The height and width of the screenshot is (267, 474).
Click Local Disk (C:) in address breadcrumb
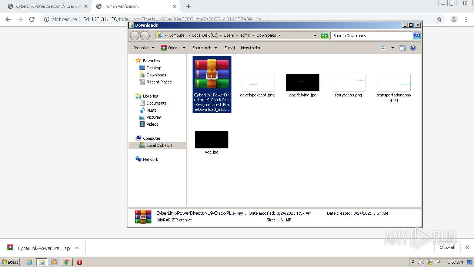click(205, 36)
